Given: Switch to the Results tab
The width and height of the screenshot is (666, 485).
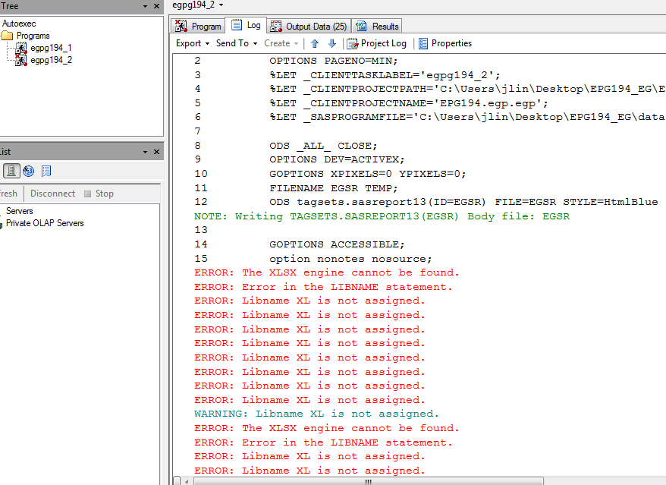Looking at the screenshot, I should coord(378,27).
